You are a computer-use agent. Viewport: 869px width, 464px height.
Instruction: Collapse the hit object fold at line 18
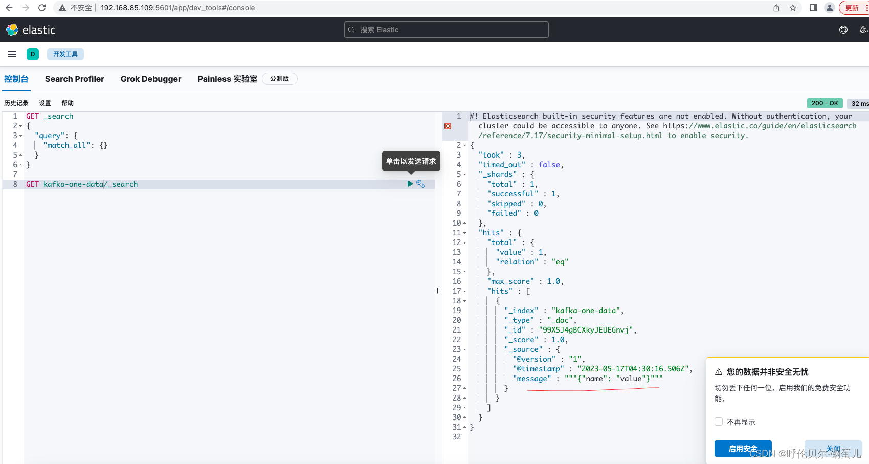(x=465, y=301)
